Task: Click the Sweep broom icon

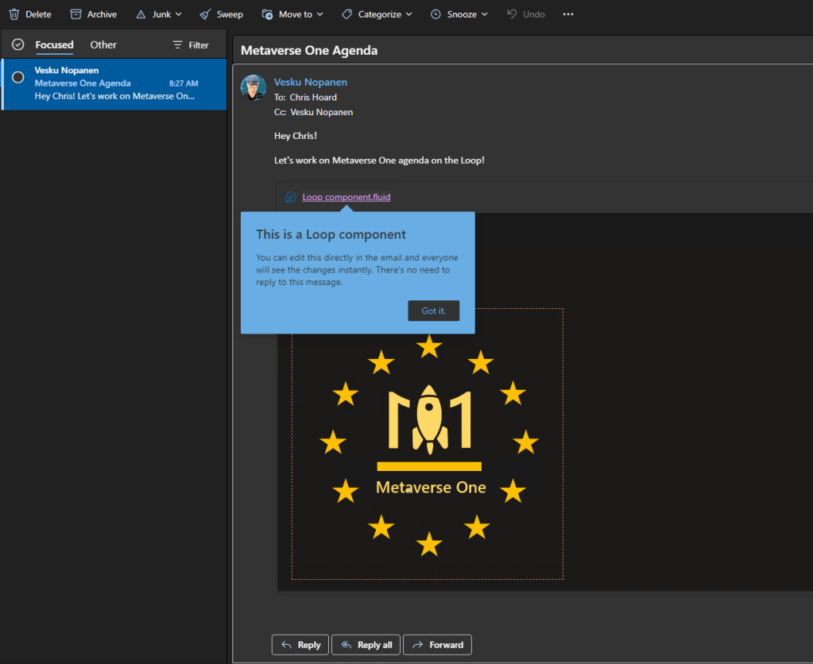Action: click(x=205, y=14)
